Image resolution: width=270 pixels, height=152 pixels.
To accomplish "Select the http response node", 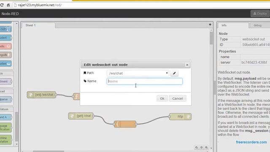I will click(180, 117).
